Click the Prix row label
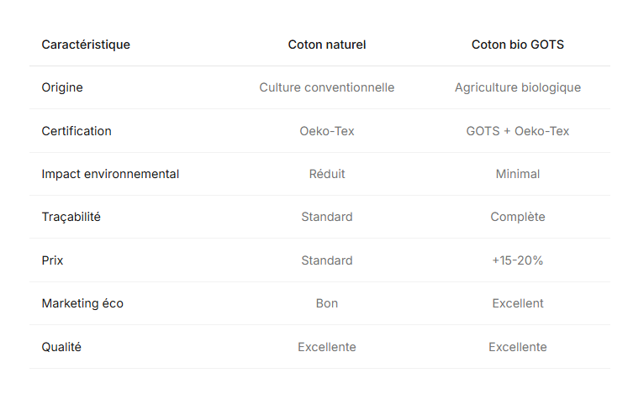 [52, 260]
